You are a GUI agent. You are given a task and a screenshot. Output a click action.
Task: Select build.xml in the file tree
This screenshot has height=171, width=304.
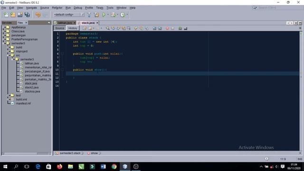(x=21, y=99)
